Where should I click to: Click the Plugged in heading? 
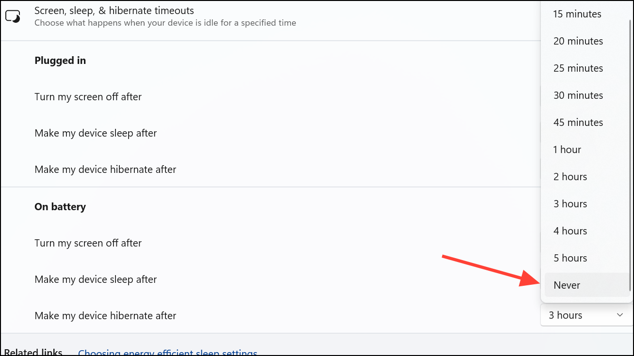tap(60, 61)
